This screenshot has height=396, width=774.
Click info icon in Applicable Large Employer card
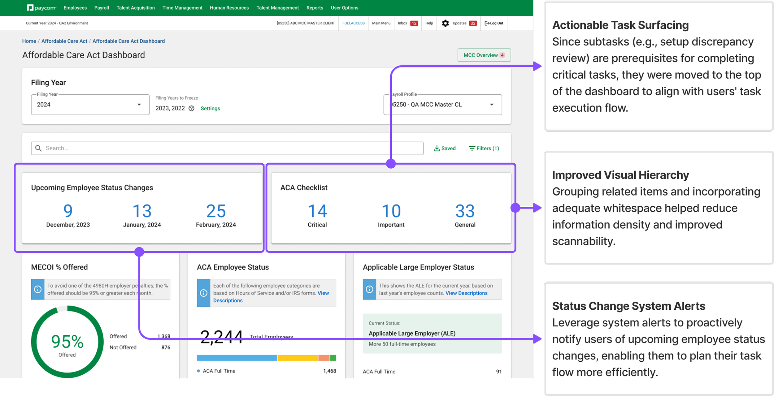[x=369, y=289]
